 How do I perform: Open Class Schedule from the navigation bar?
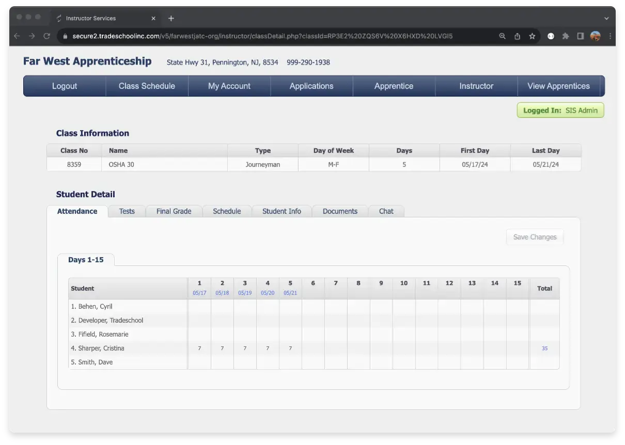pos(147,86)
